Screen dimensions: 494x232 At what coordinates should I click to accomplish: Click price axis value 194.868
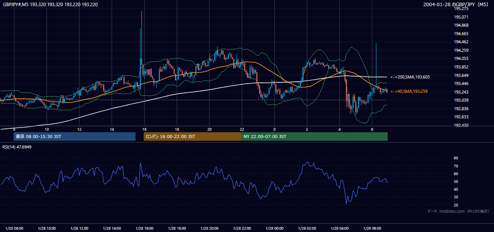462,25
